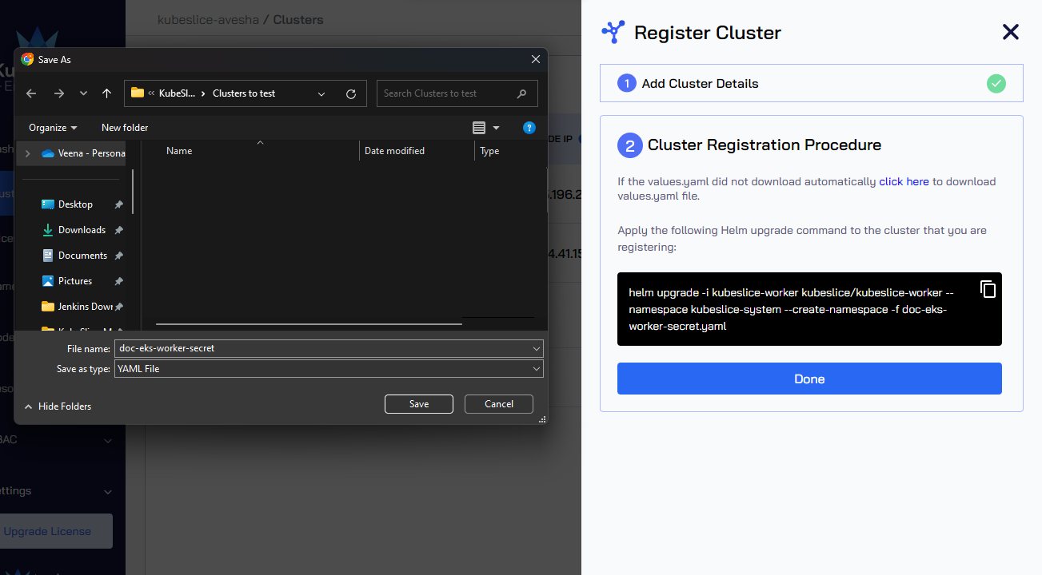The image size is (1042, 575).
Task: Create a New folder
Action: tap(125, 128)
